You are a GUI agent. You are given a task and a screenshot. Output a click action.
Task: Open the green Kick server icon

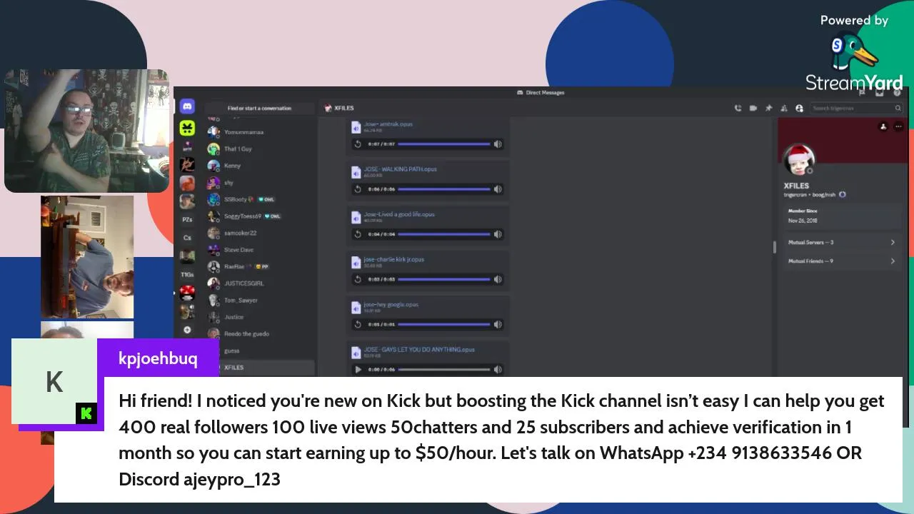187,128
